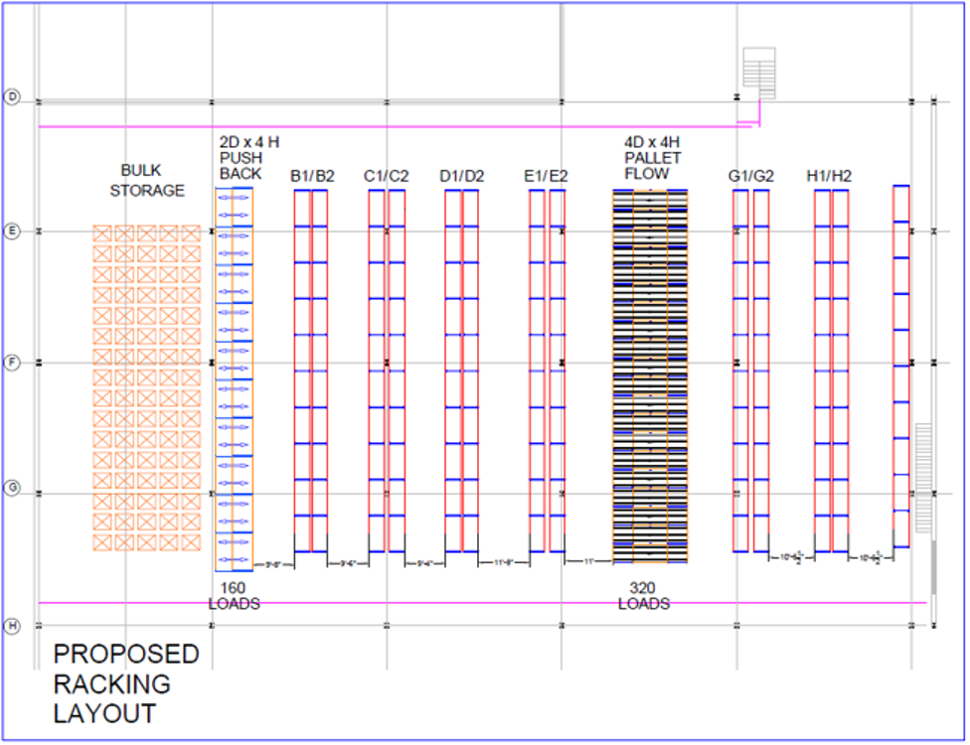Select the 320 LOADS text
The width and height of the screenshot is (970, 745).
click(x=644, y=596)
